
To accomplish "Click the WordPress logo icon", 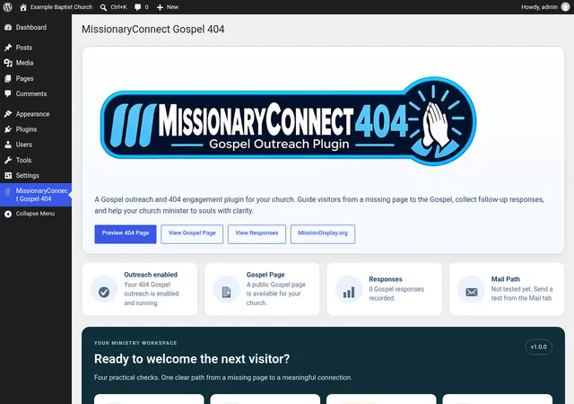I will (x=8, y=7).
